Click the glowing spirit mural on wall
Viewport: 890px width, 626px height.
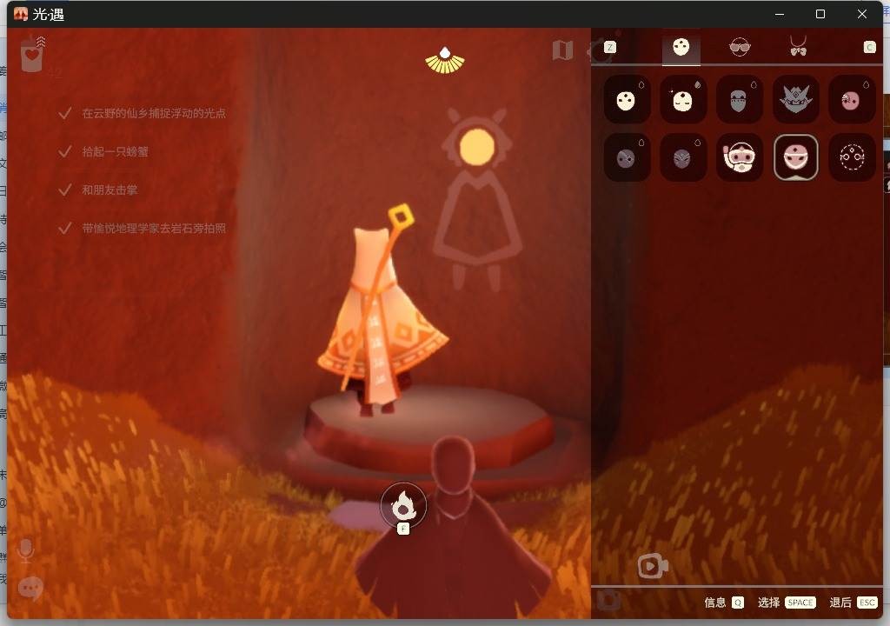click(x=477, y=199)
